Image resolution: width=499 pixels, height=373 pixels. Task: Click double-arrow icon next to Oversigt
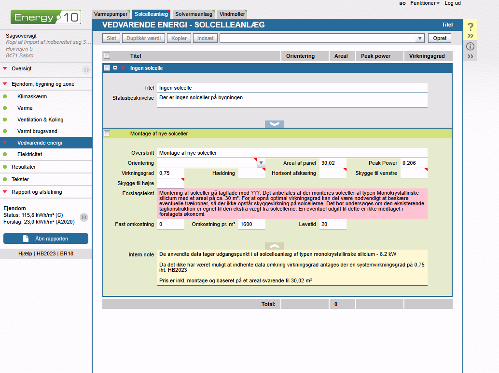(86, 70)
